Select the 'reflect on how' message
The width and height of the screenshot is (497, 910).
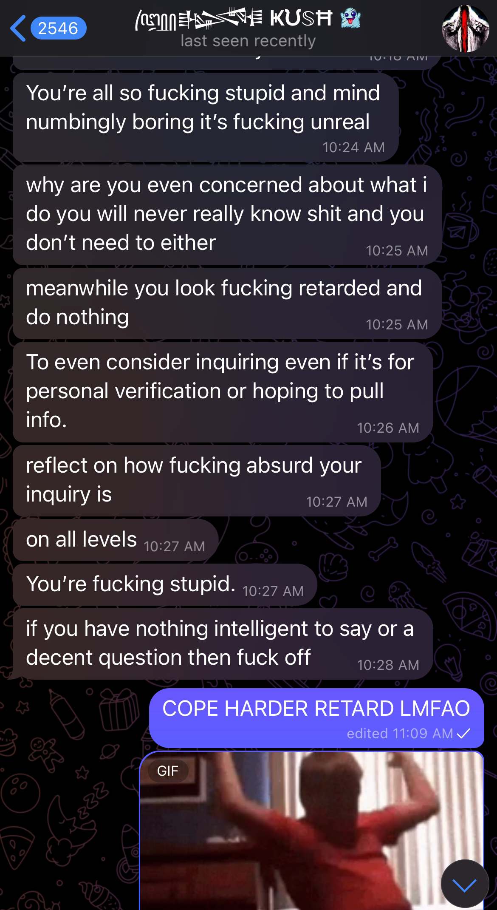click(197, 481)
